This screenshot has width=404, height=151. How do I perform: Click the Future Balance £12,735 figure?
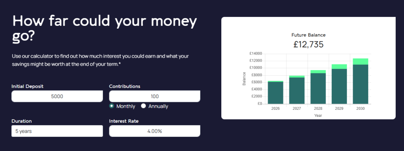point(309,45)
